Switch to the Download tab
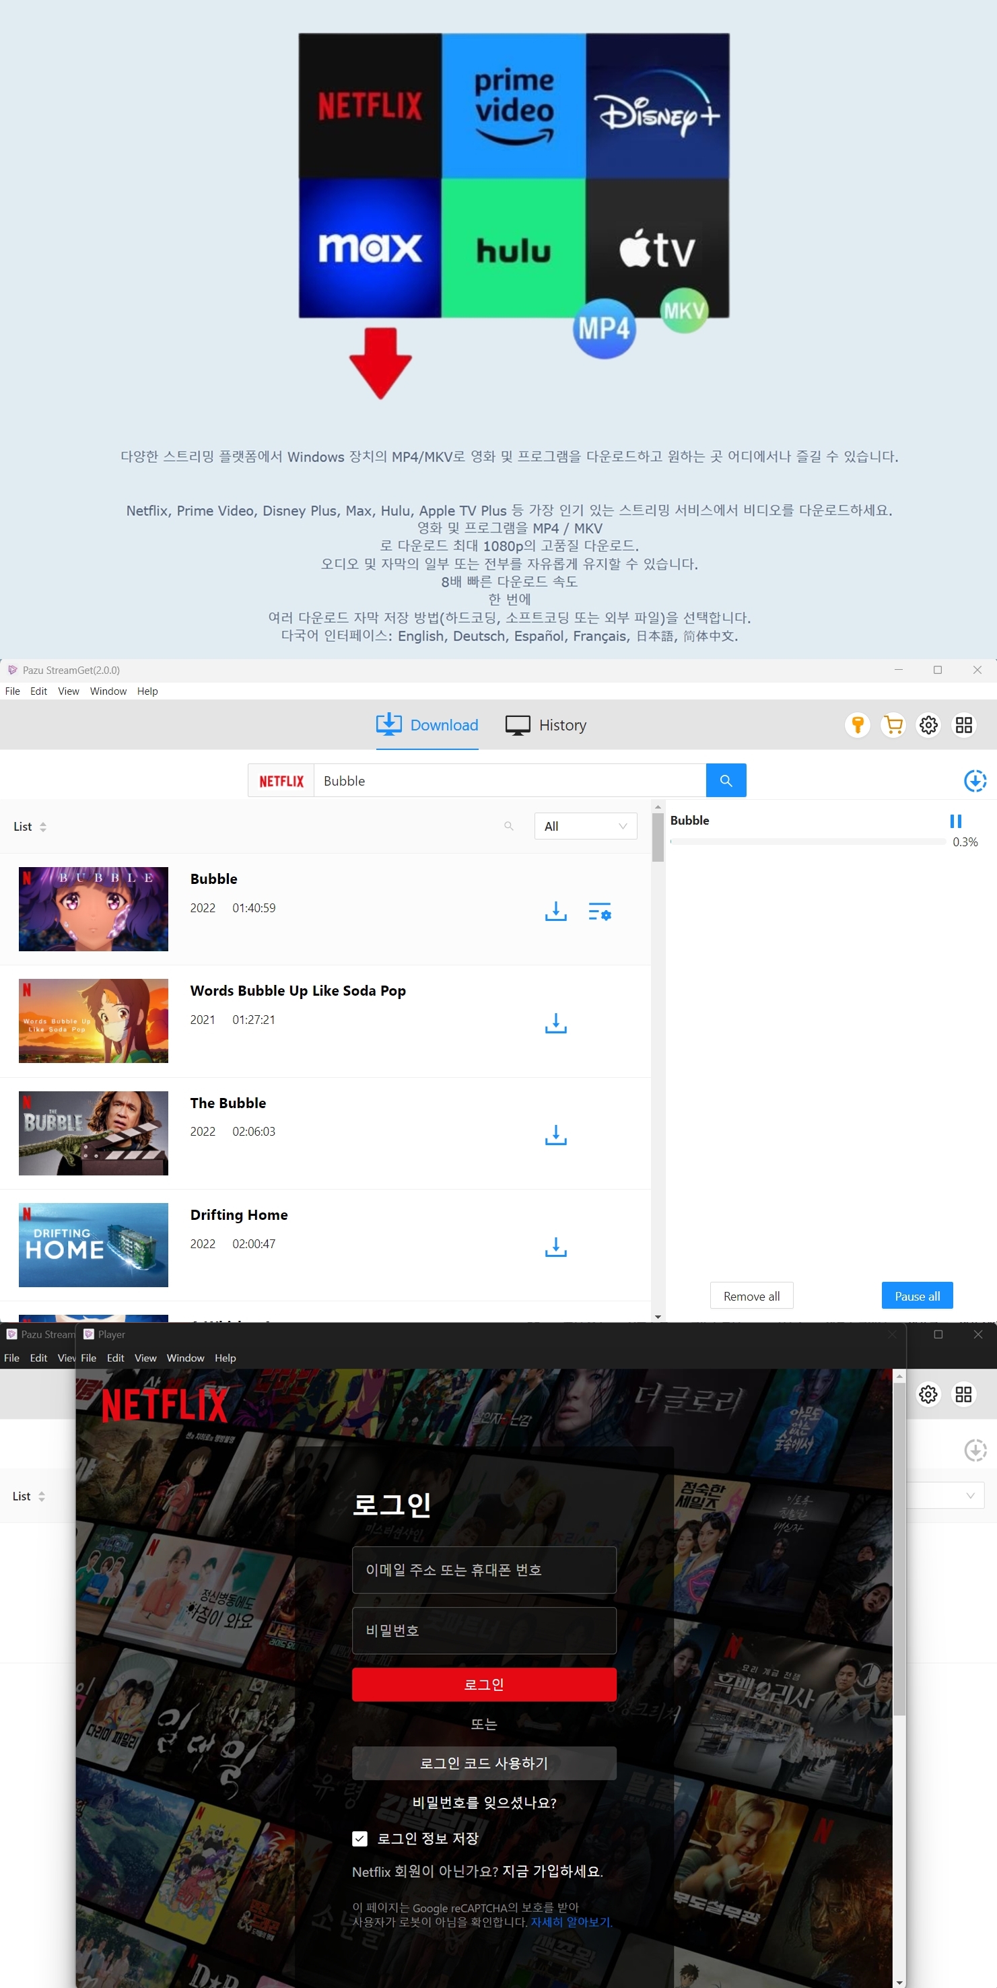This screenshot has height=1988, width=997. point(427,726)
